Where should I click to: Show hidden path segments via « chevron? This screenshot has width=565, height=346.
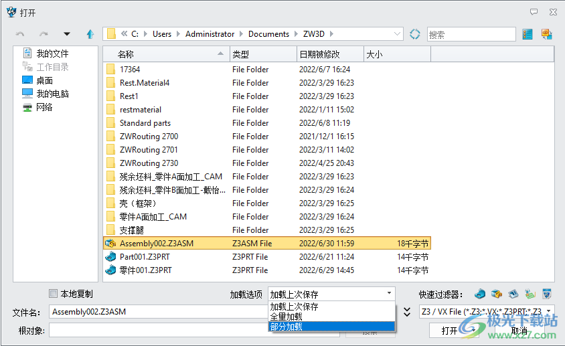(125, 34)
